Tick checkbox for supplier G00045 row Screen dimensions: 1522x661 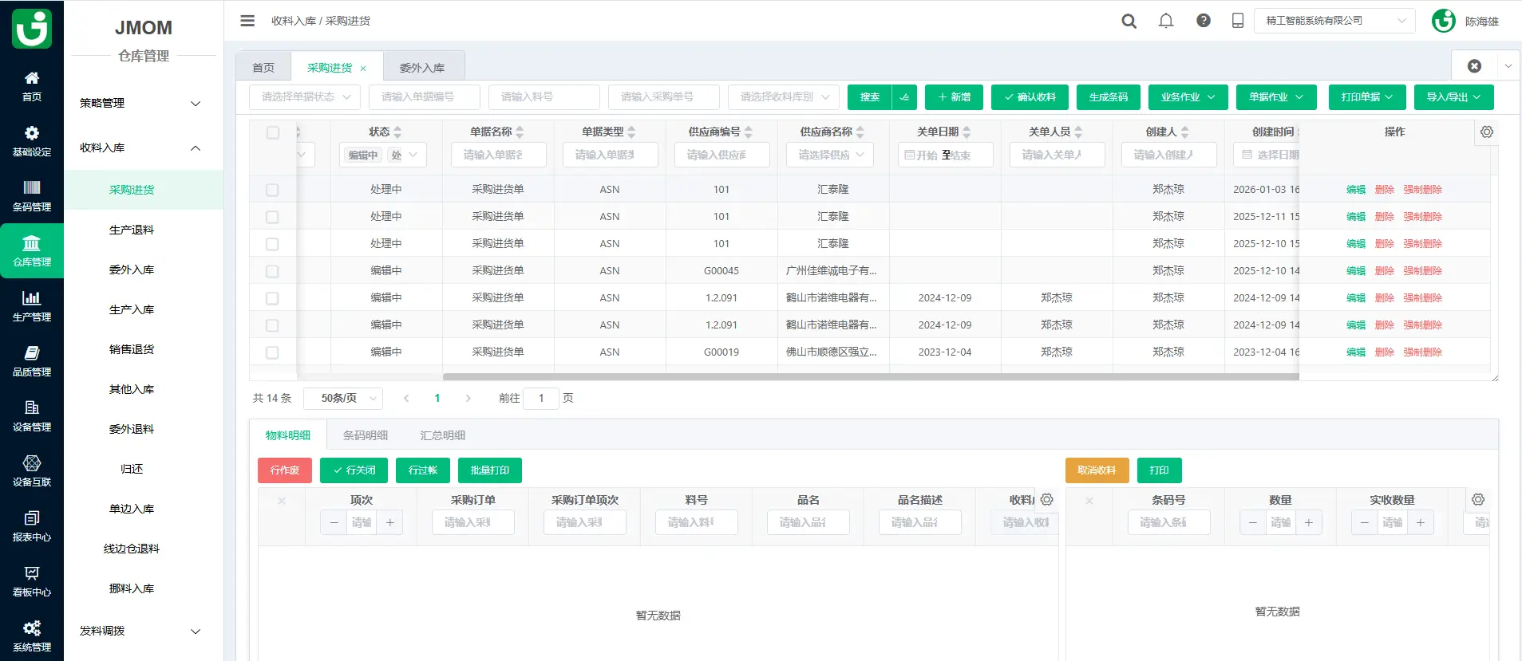(272, 271)
